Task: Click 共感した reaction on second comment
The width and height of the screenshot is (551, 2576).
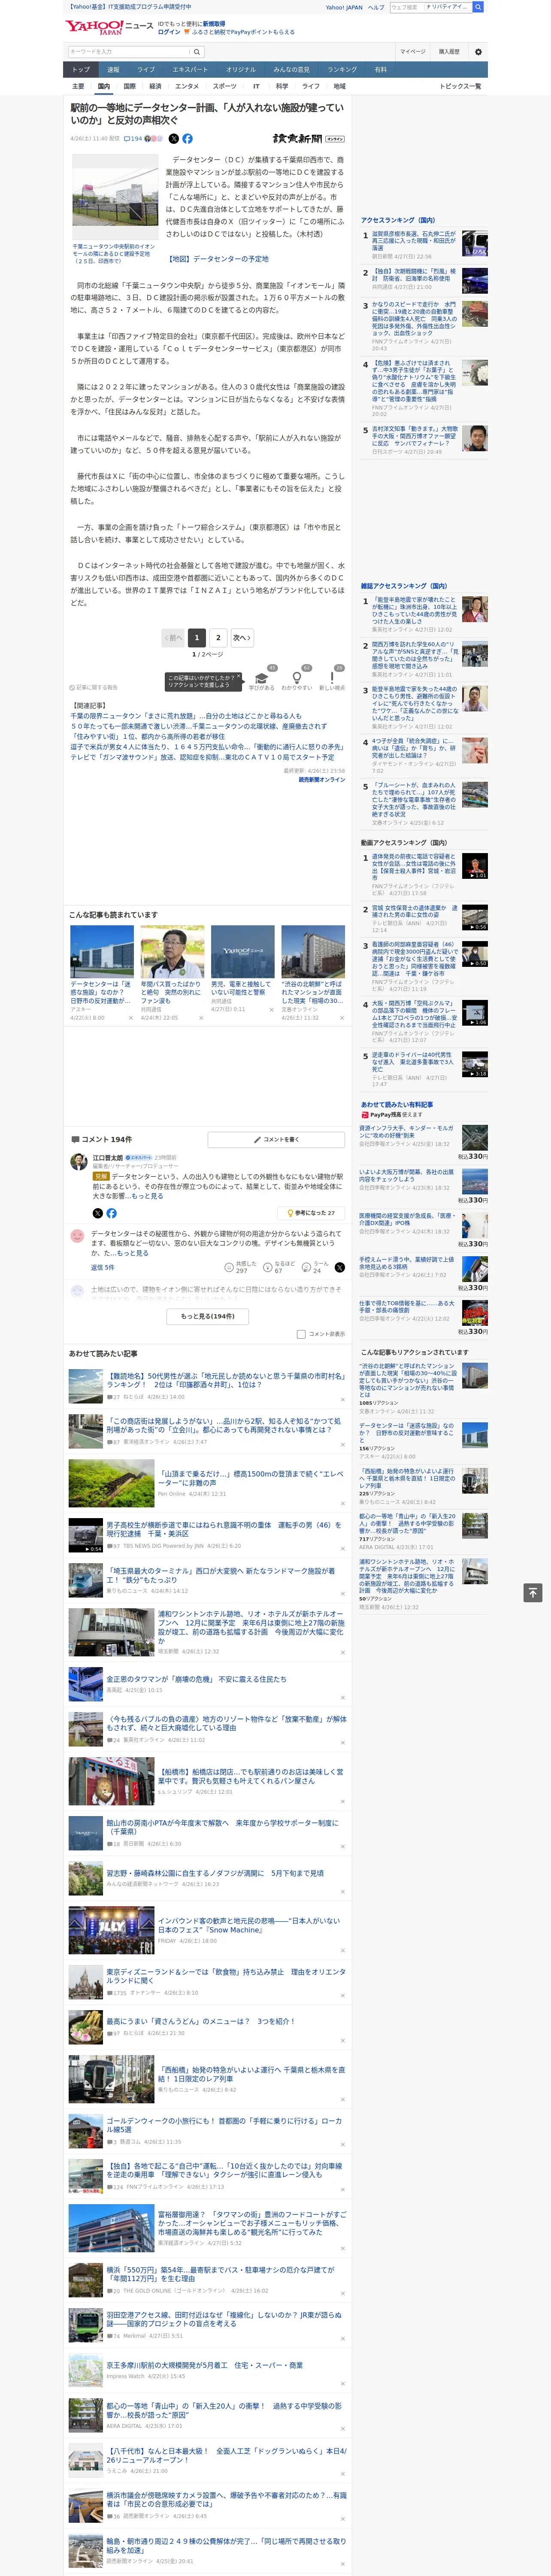Action: pos(241,1267)
